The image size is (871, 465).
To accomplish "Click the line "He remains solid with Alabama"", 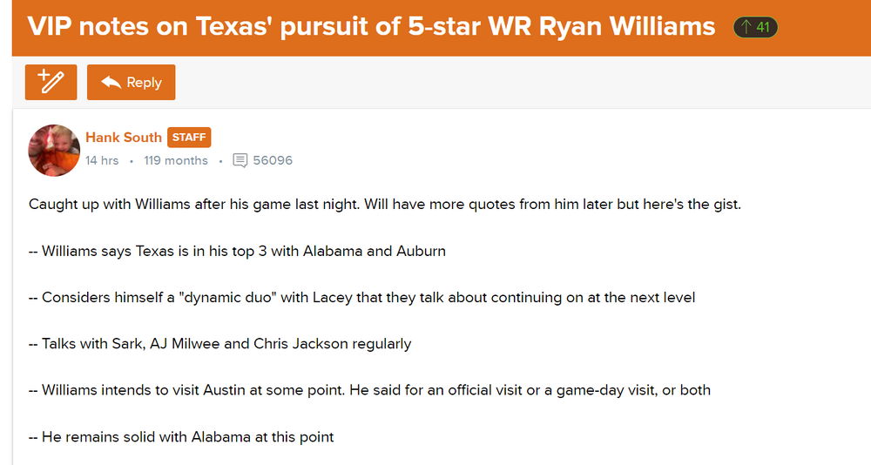I will point(181,436).
